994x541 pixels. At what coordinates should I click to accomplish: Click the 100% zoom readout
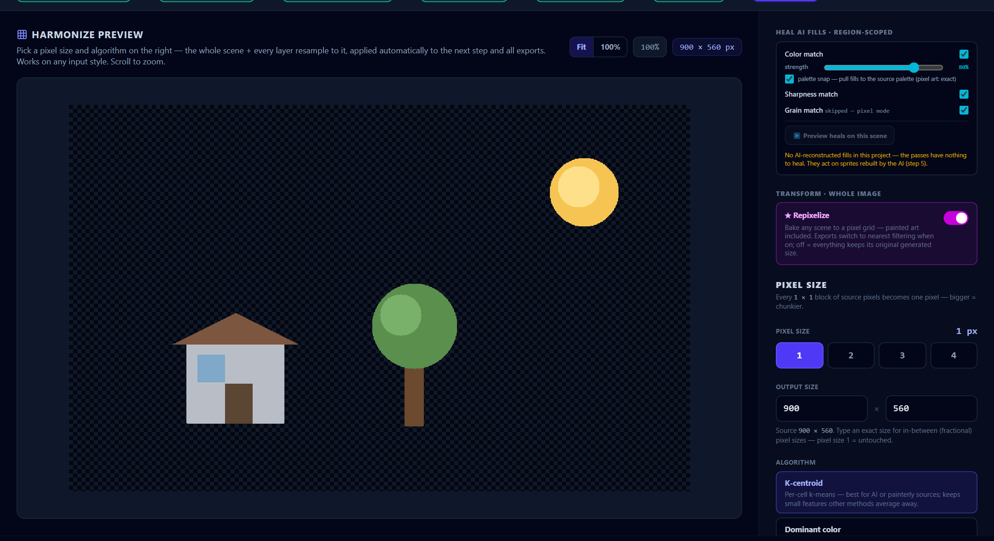650,47
